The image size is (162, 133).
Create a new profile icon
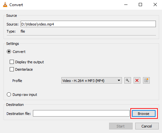146,80
